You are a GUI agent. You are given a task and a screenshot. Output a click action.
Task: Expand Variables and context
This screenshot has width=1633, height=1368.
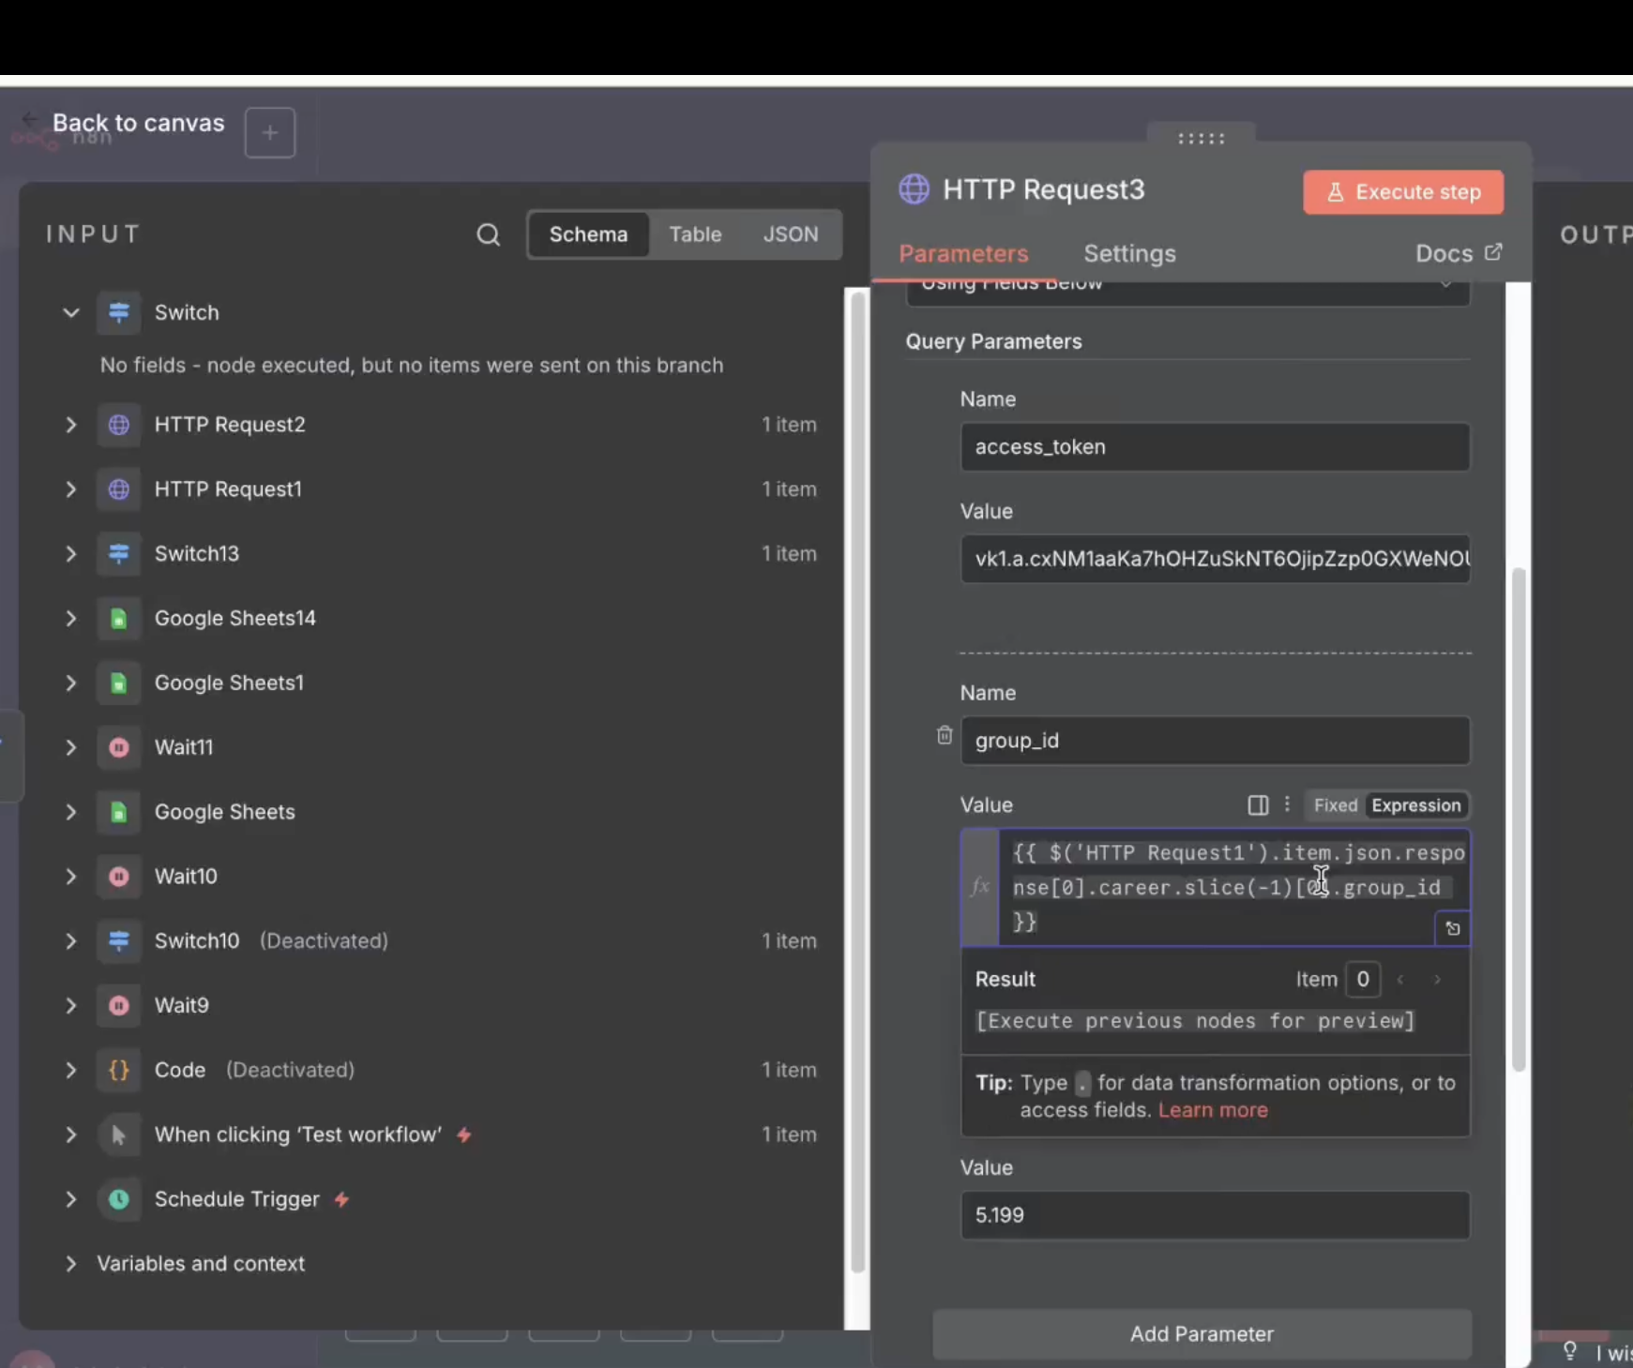pos(71,1264)
